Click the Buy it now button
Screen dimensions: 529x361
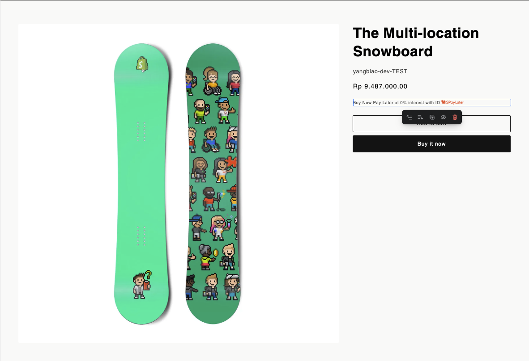point(431,144)
